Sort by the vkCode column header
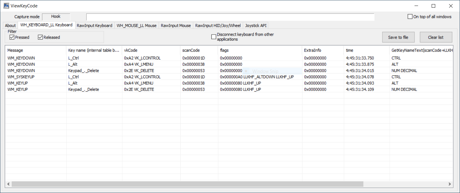Image resolution: width=460 pixels, height=193 pixels. pos(151,50)
